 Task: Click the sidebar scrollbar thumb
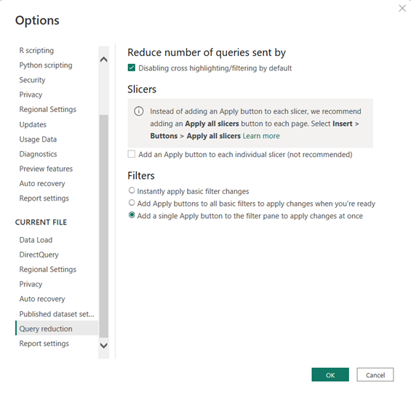click(104, 226)
